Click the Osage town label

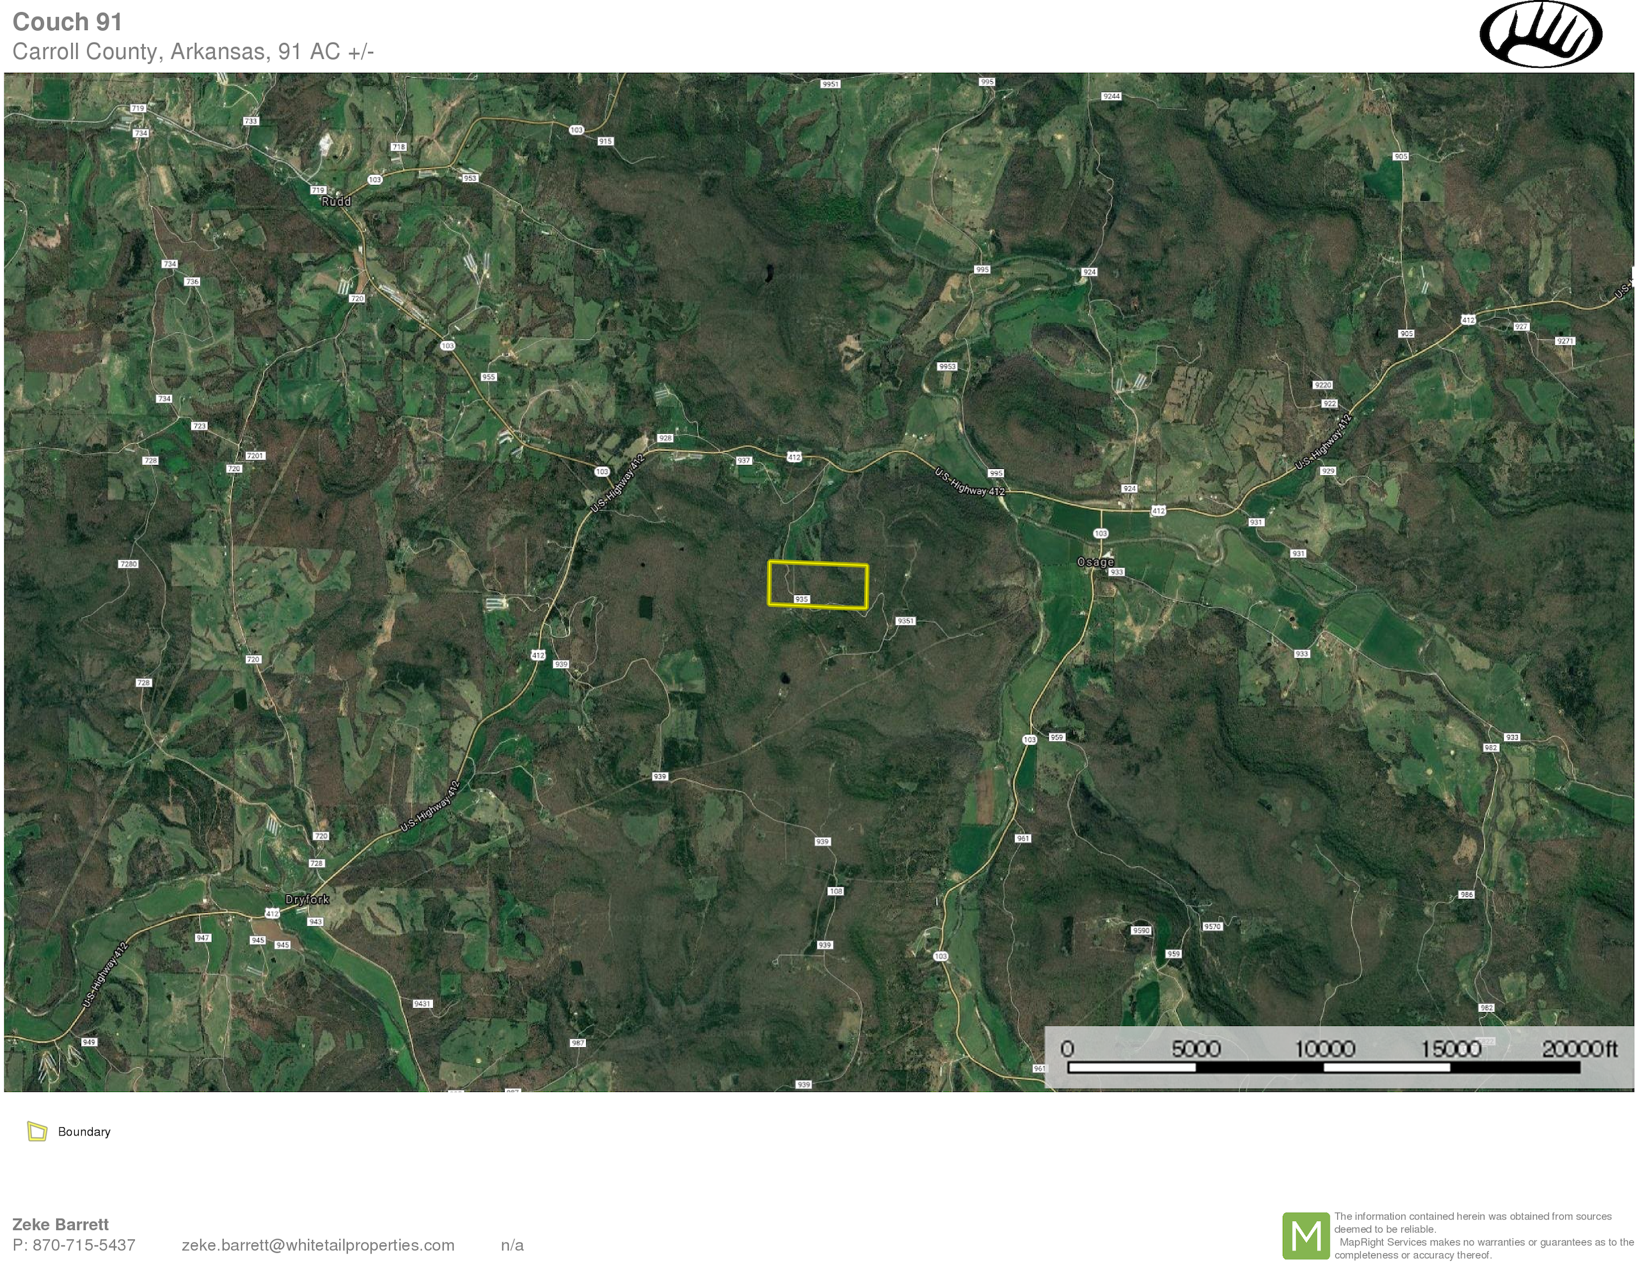pos(1095,562)
